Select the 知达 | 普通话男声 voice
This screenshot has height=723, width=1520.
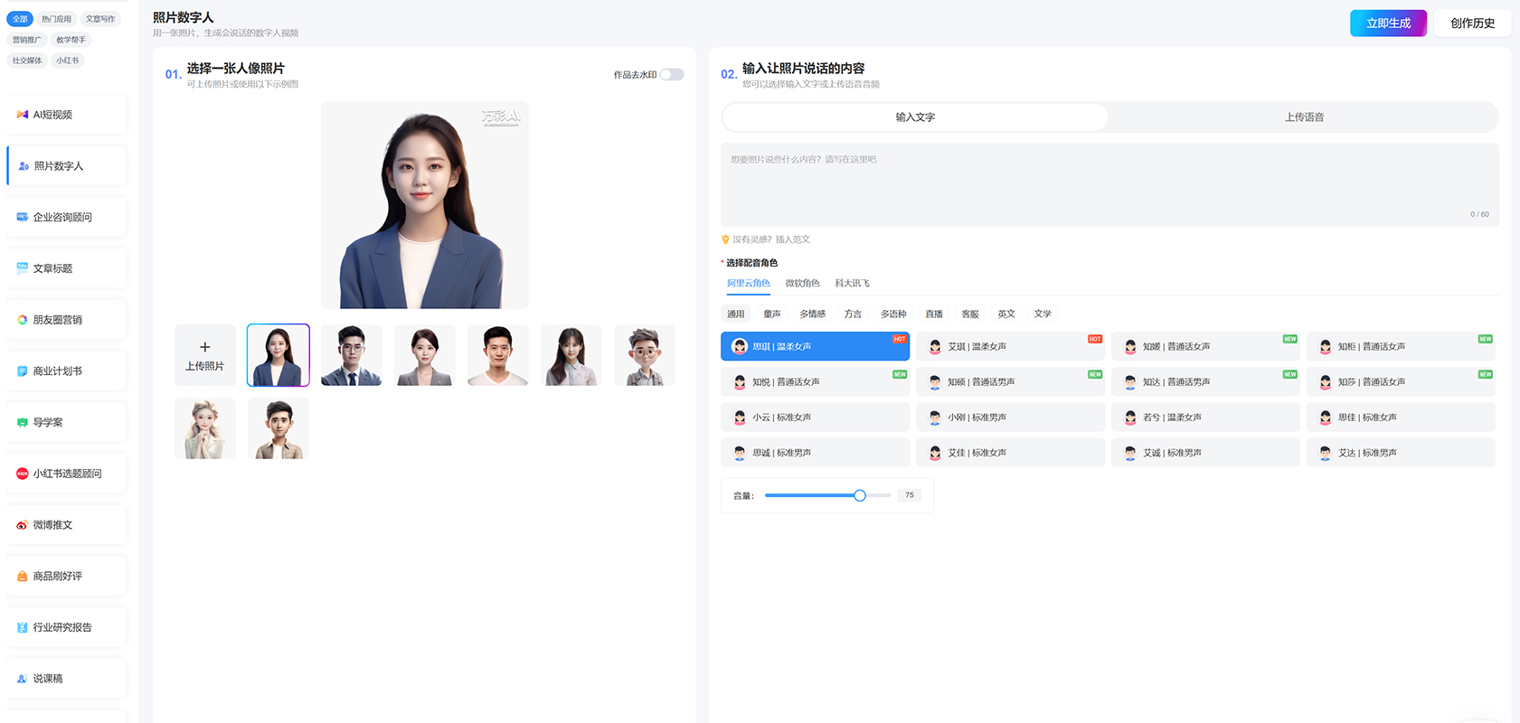pyautogui.click(x=1205, y=381)
